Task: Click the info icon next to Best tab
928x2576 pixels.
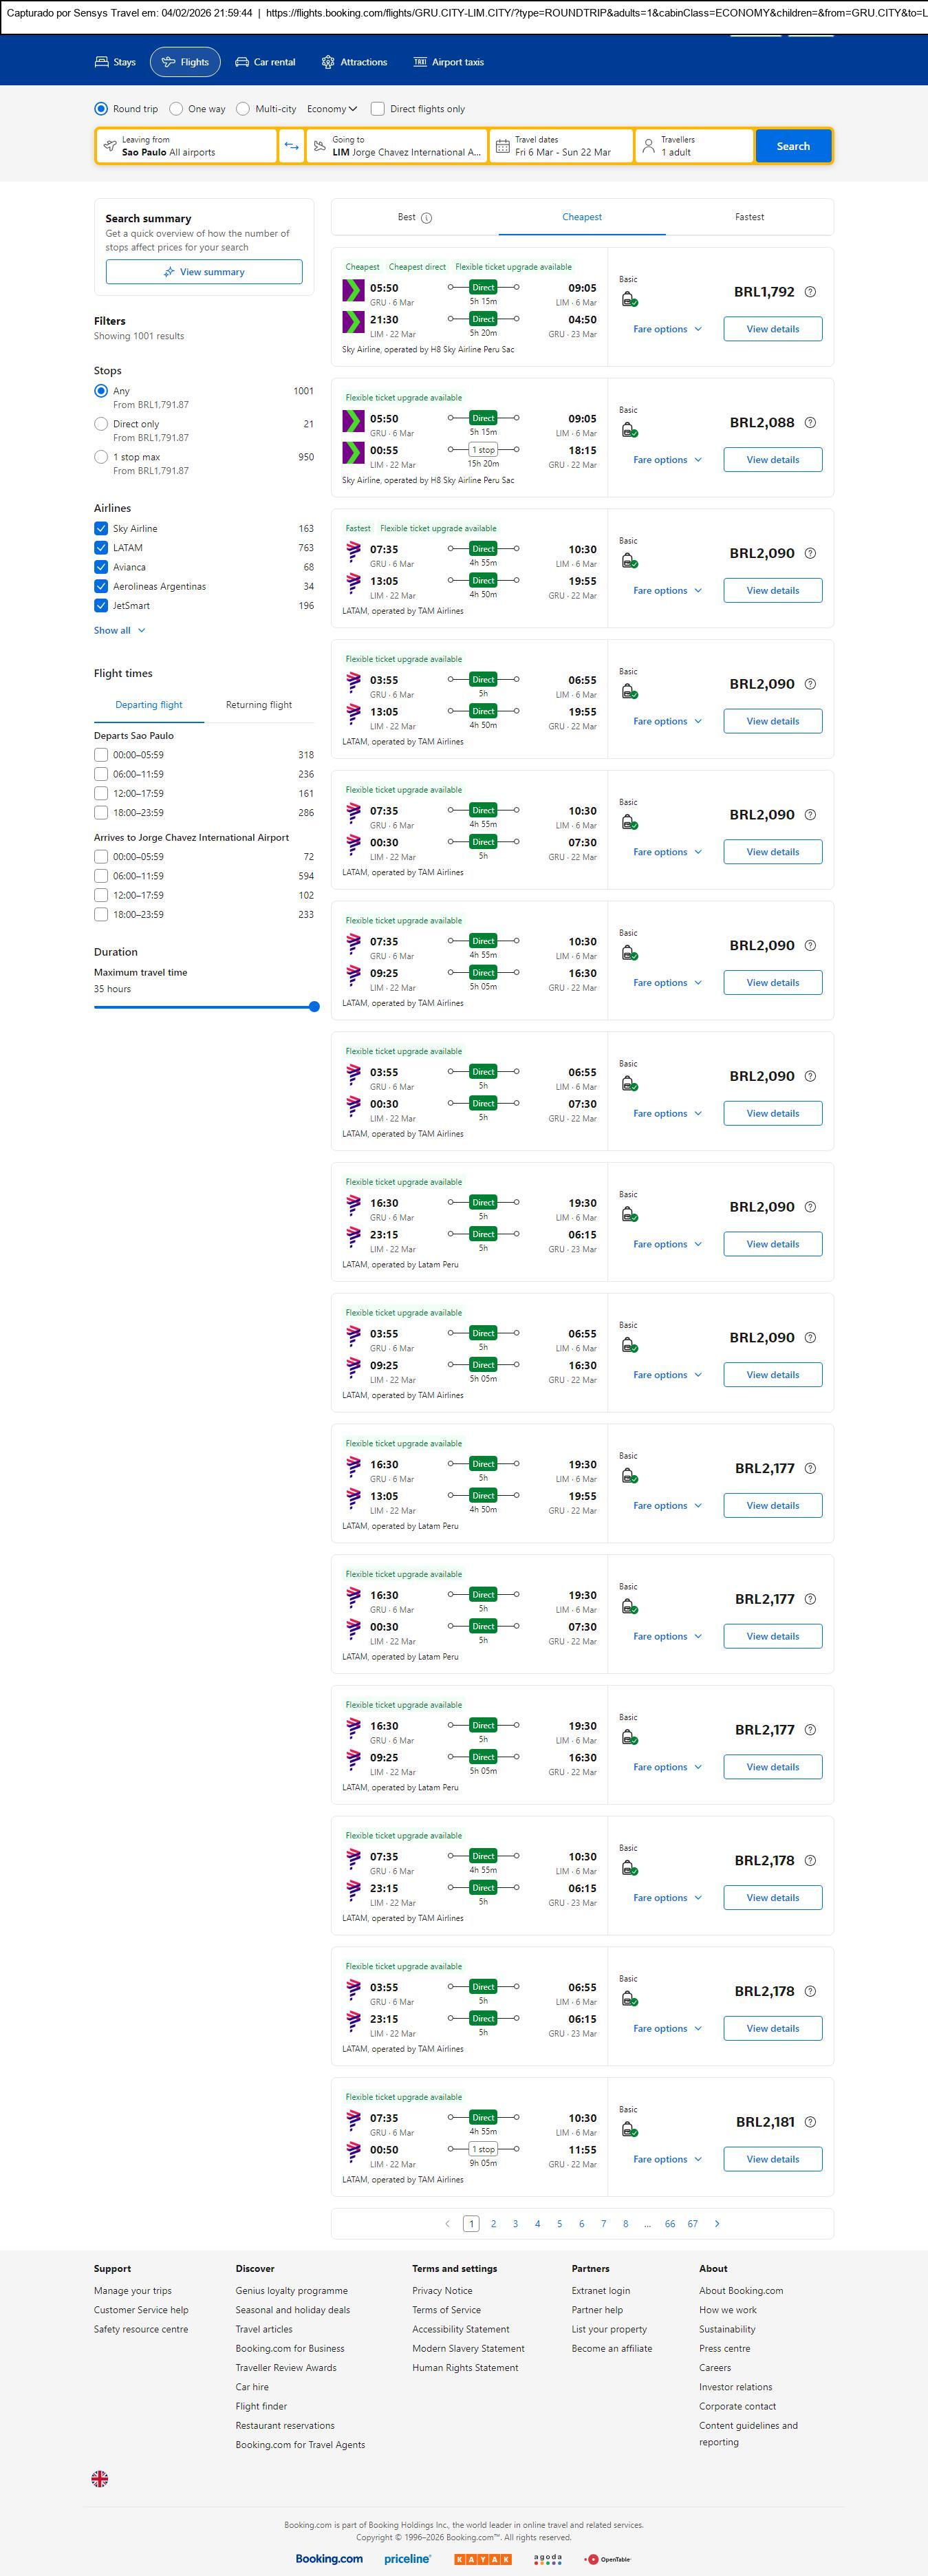Action: (x=426, y=218)
